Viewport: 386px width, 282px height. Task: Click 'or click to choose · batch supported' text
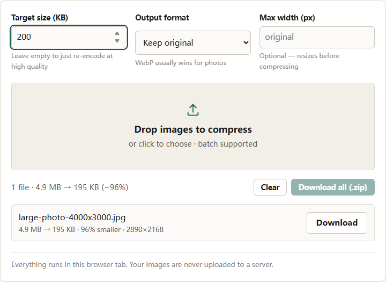[x=193, y=144]
